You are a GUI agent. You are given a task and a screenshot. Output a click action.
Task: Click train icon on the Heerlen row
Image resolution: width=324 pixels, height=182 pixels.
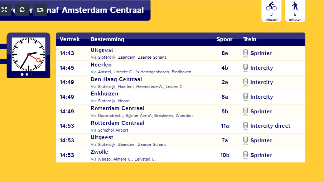245,68
